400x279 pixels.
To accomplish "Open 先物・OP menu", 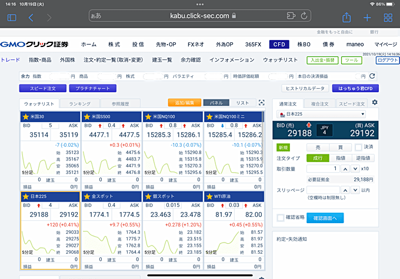I will pos(166,44).
